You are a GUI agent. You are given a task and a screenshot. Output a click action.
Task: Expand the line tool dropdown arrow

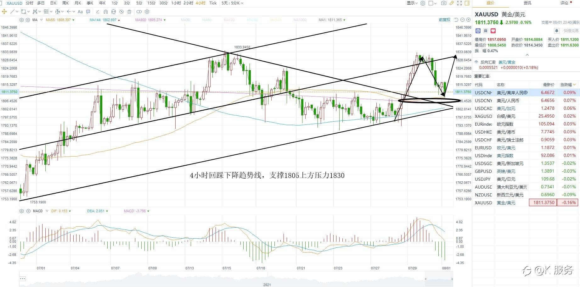[x=17, y=12]
